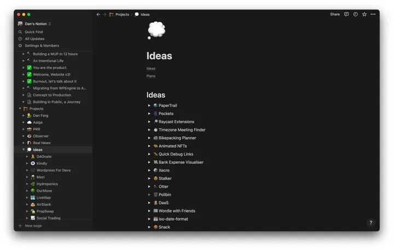The image size is (394, 250).
Task: Click the iso-date-format calendar icon
Action: coord(155,219)
